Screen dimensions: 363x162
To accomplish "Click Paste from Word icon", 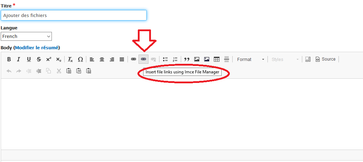I will (89, 71).
